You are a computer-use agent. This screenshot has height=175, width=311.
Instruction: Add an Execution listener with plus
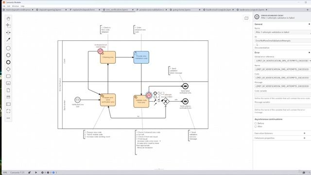coord(305,133)
